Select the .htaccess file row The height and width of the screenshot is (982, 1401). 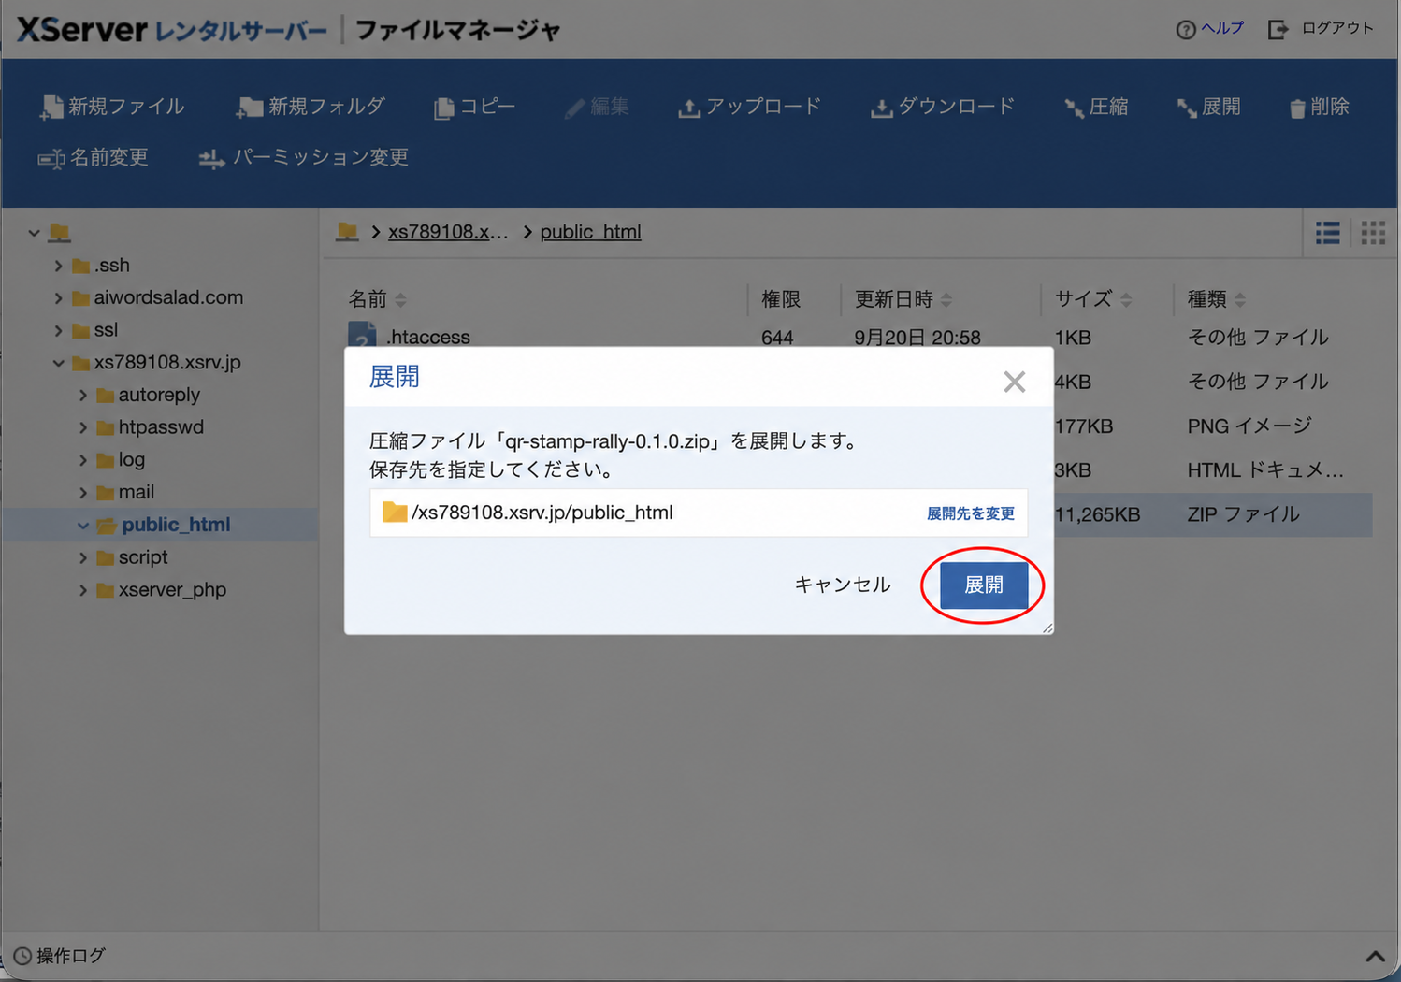coord(858,337)
